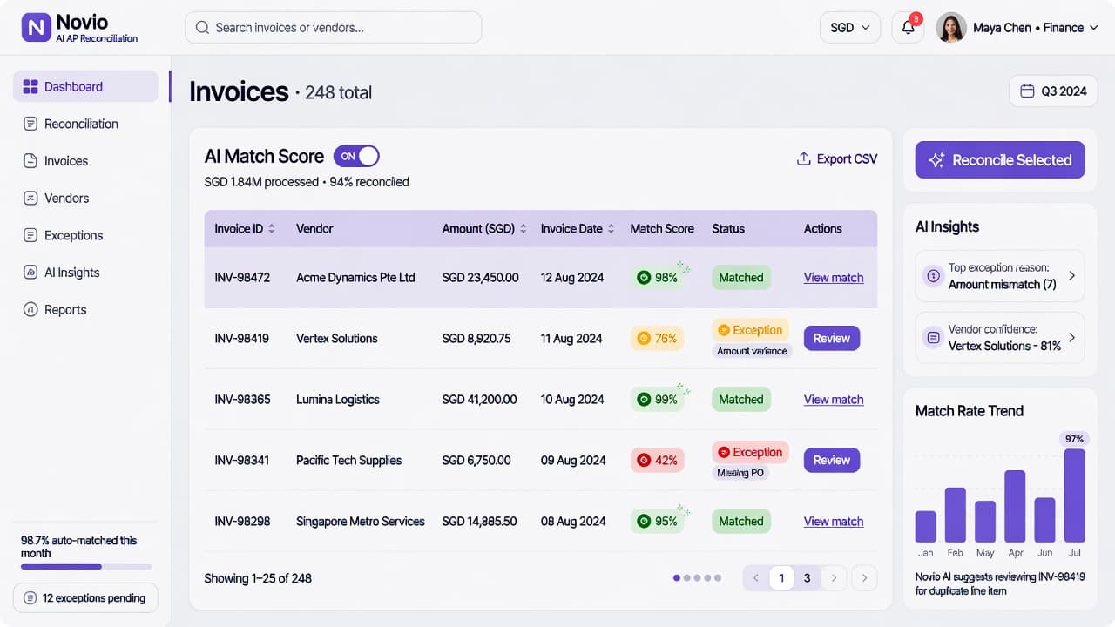Click the Missing PO tag
The image size is (1115, 627).
coord(740,473)
